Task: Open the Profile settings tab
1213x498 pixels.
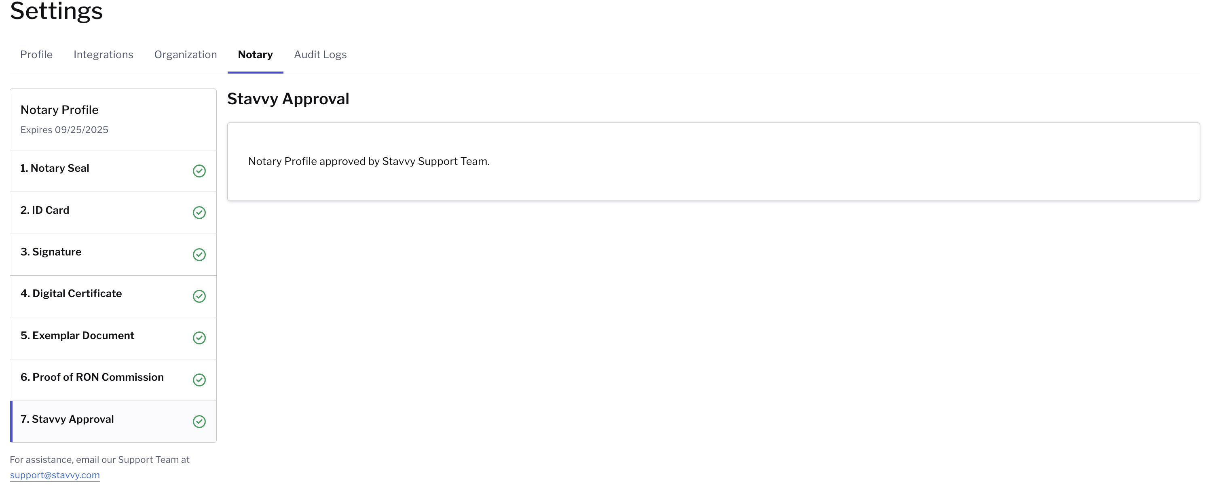Action: pyautogui.click(x=36, y=55)
